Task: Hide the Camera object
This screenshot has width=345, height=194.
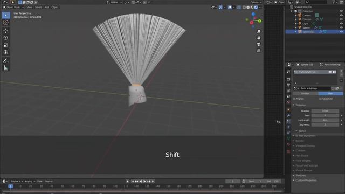Action: pyautogui.click(x=341, y=15)
